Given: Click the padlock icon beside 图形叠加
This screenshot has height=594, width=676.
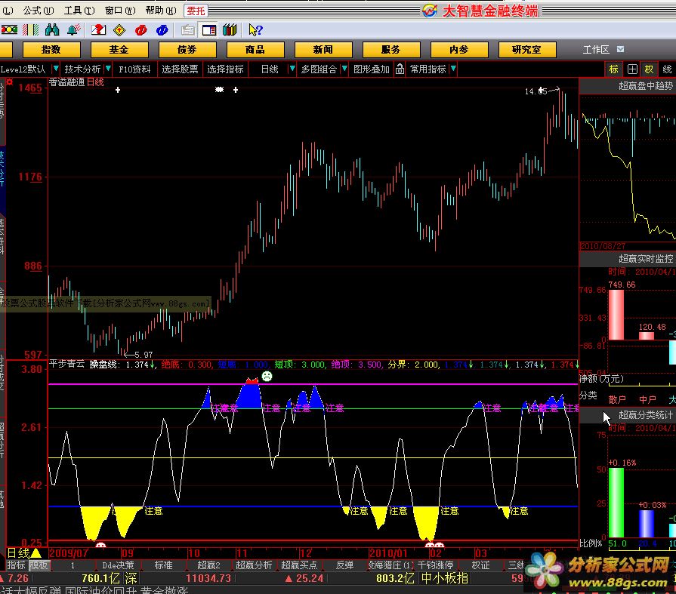Looking at the screenshot, I should pos(400,69).
